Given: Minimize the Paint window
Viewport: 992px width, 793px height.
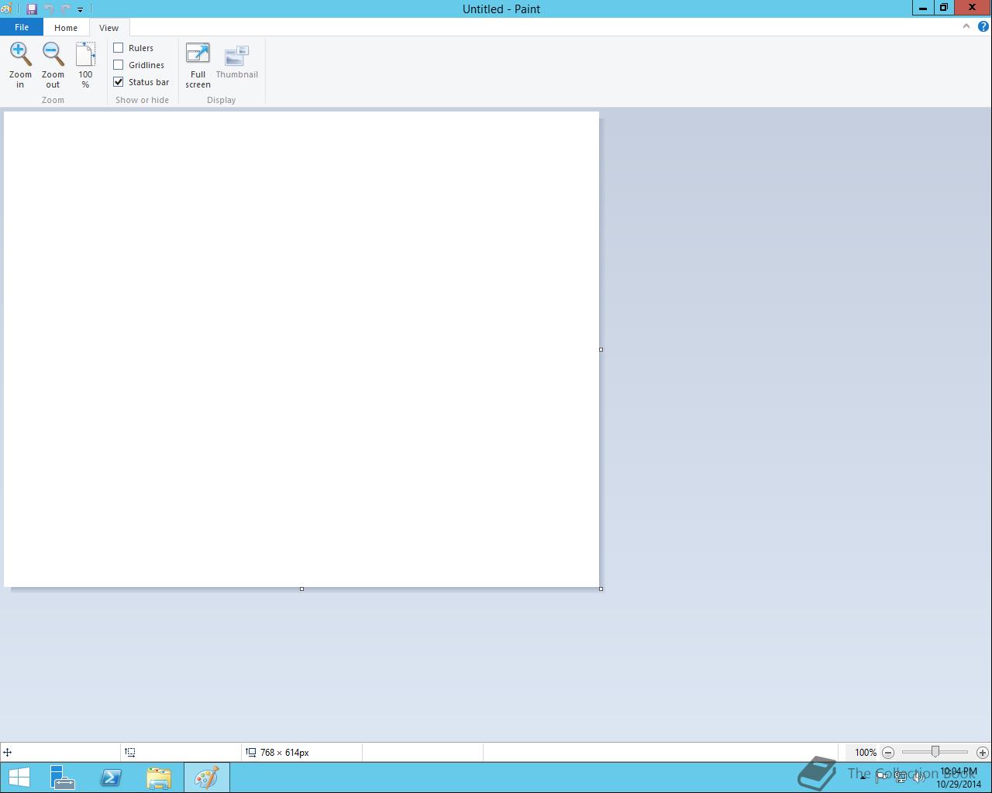Looking at the screenshot, I should click(922, 8).
